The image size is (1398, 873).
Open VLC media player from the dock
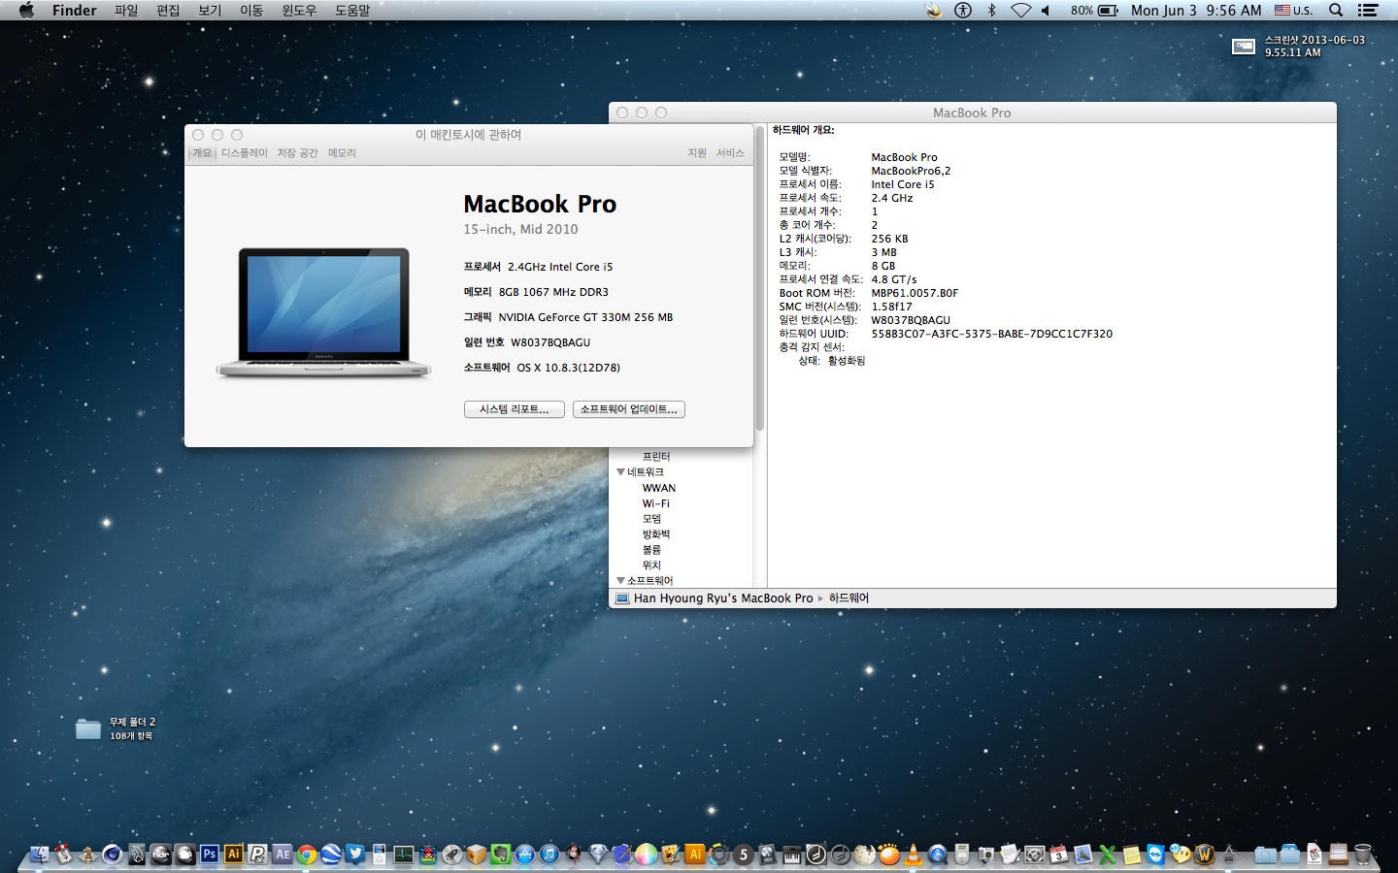(x=914, y=854)
